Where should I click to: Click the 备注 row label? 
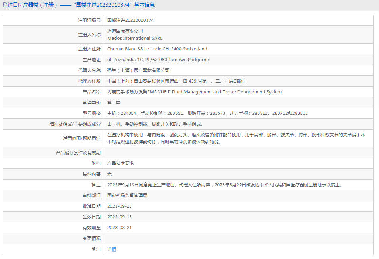tap(96, 185)
